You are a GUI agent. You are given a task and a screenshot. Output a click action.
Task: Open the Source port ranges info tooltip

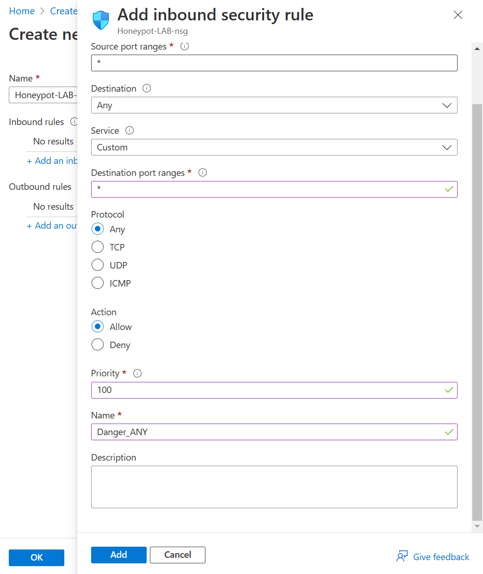184,46
